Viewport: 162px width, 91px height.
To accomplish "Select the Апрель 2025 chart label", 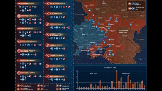I will [126, 74].
